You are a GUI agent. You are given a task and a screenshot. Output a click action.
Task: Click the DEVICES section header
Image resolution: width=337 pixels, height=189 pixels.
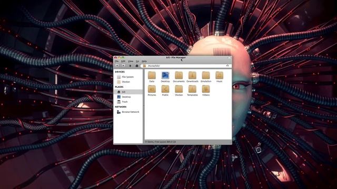pyautogui.click(x=120, y=72)
